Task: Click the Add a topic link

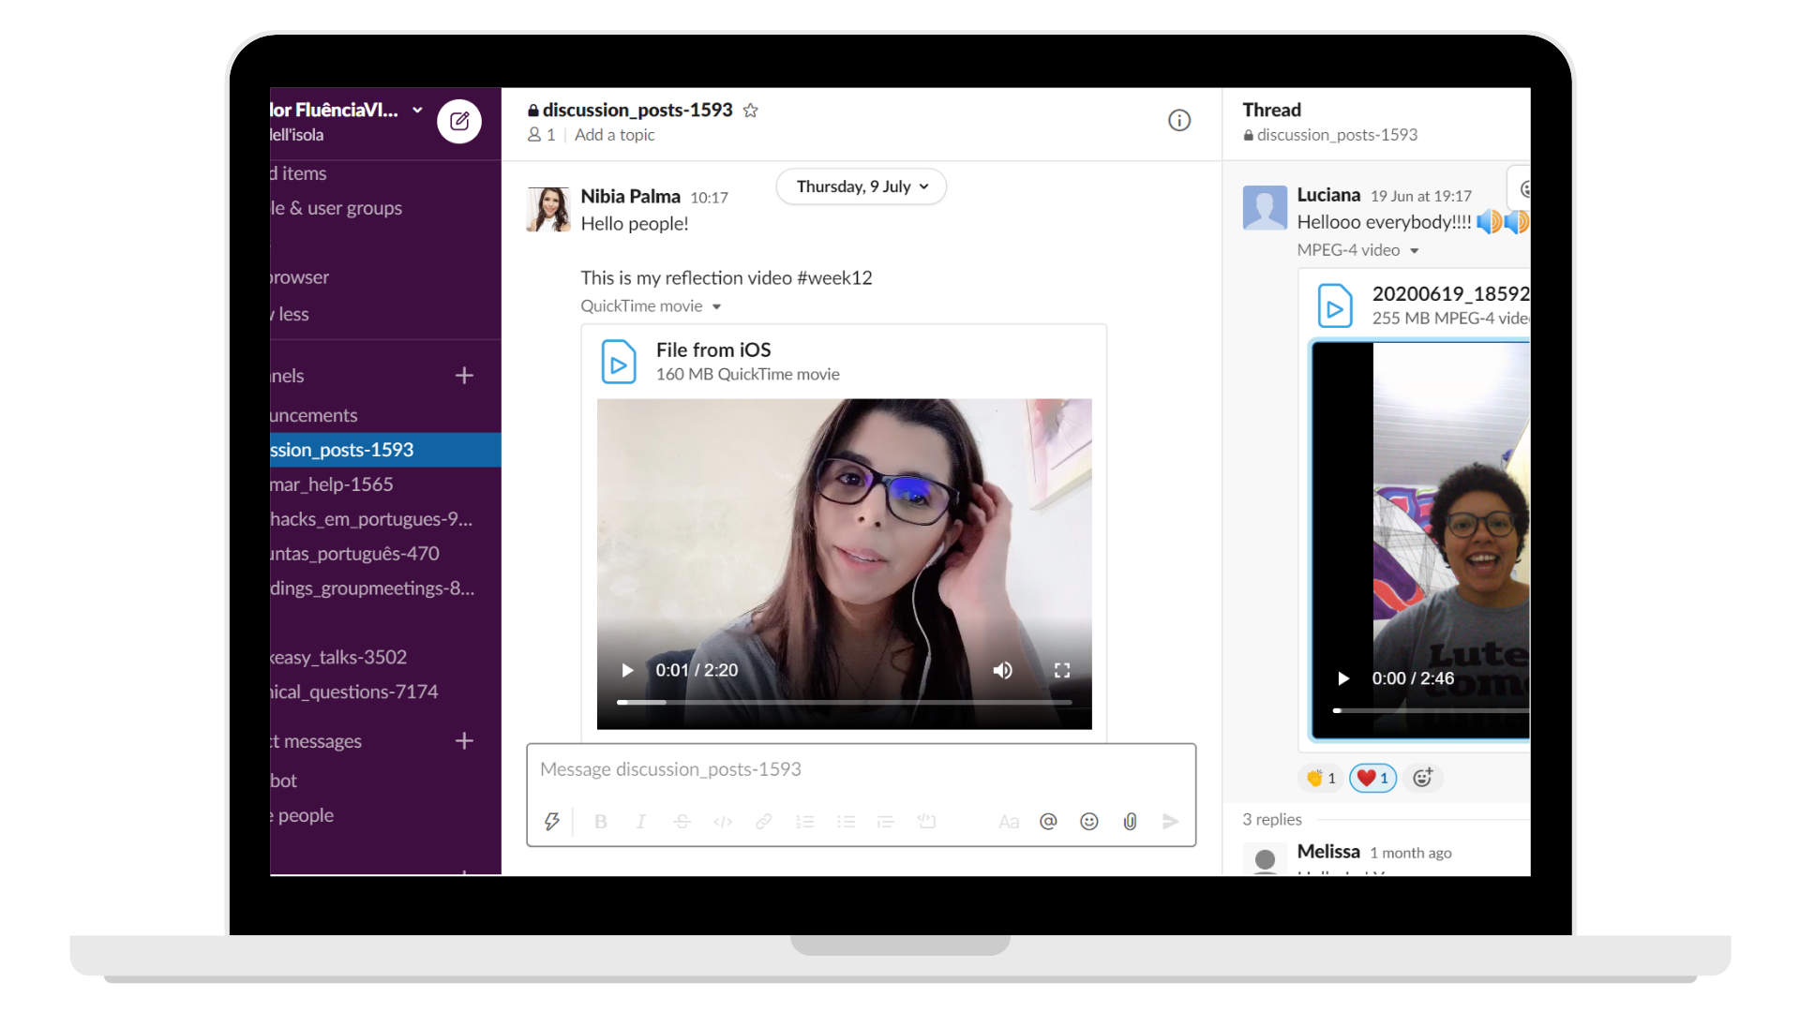Action: (x=614, y=135)
